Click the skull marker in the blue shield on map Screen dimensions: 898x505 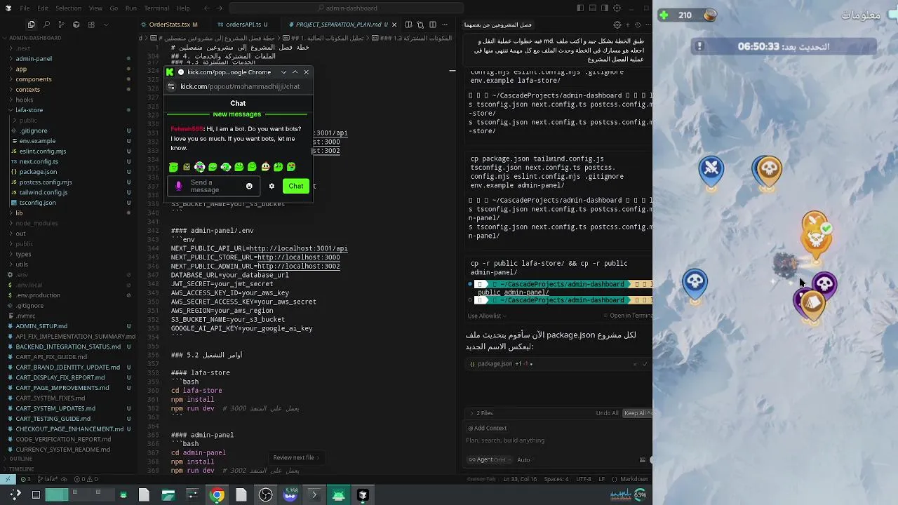click(x=695, y=283)
